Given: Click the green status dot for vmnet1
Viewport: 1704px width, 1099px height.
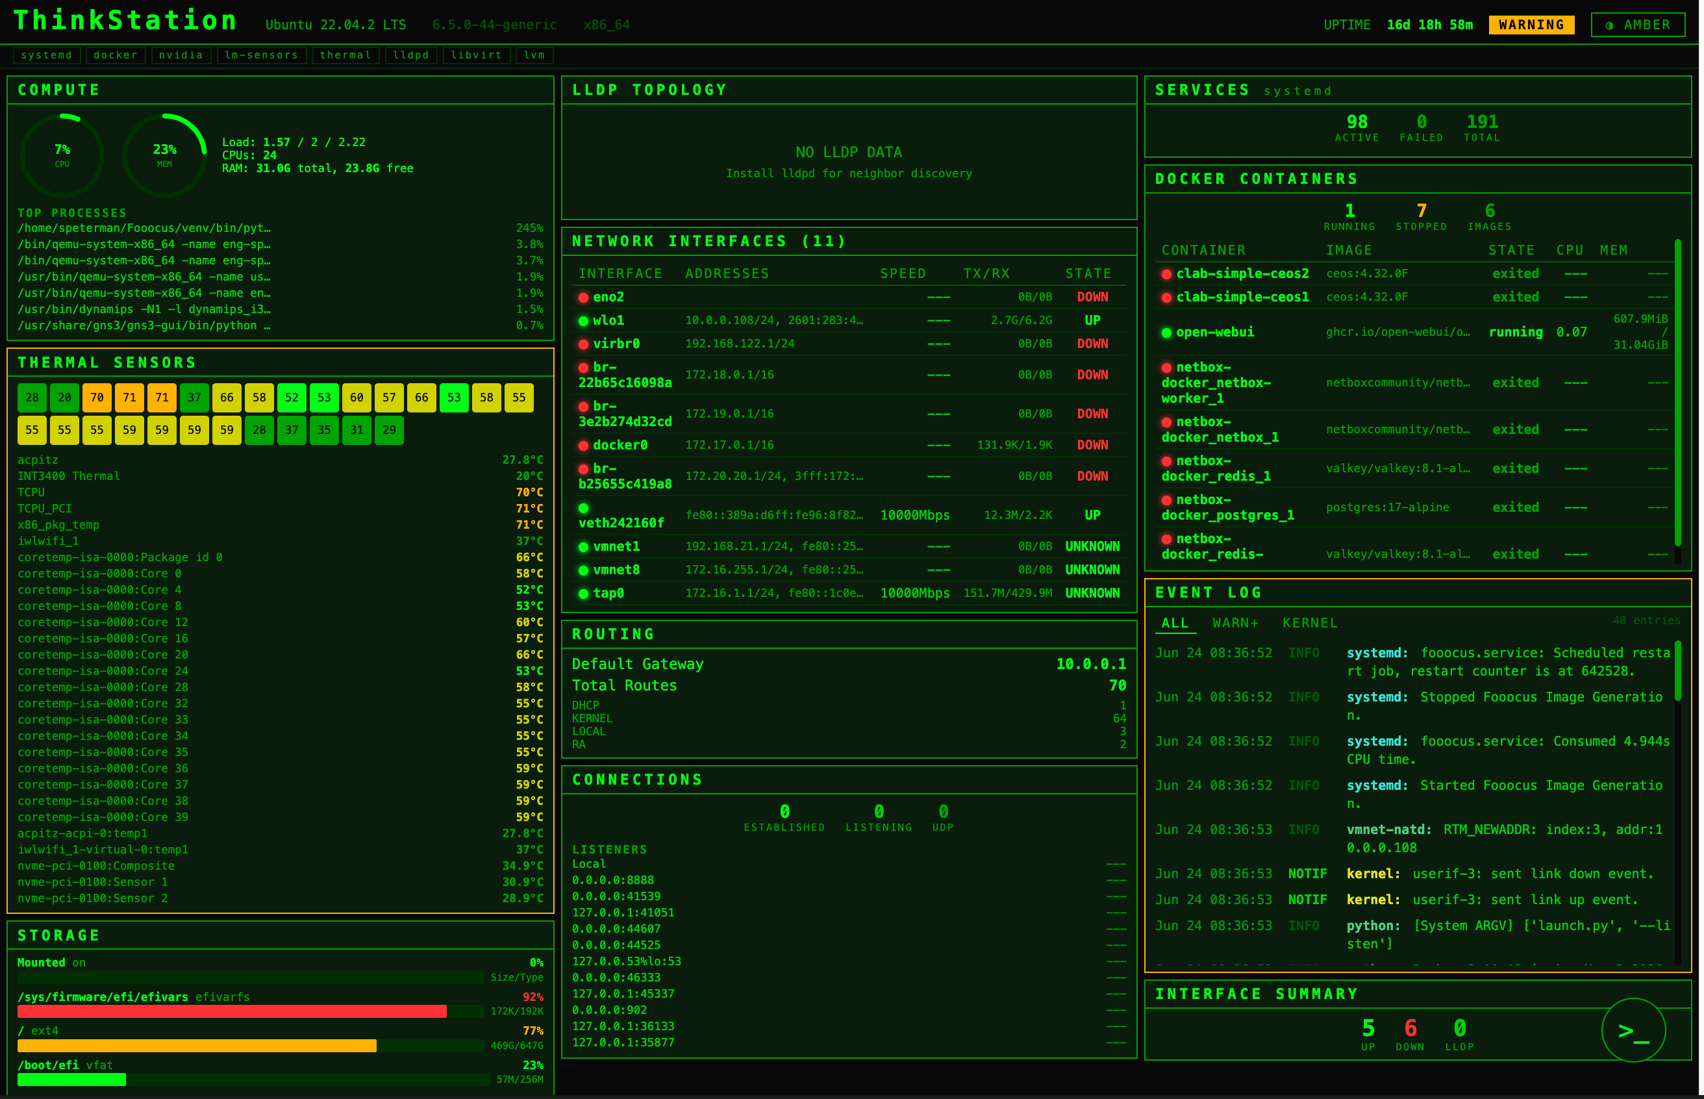Looking at the screenshot, I should [583, 548].
